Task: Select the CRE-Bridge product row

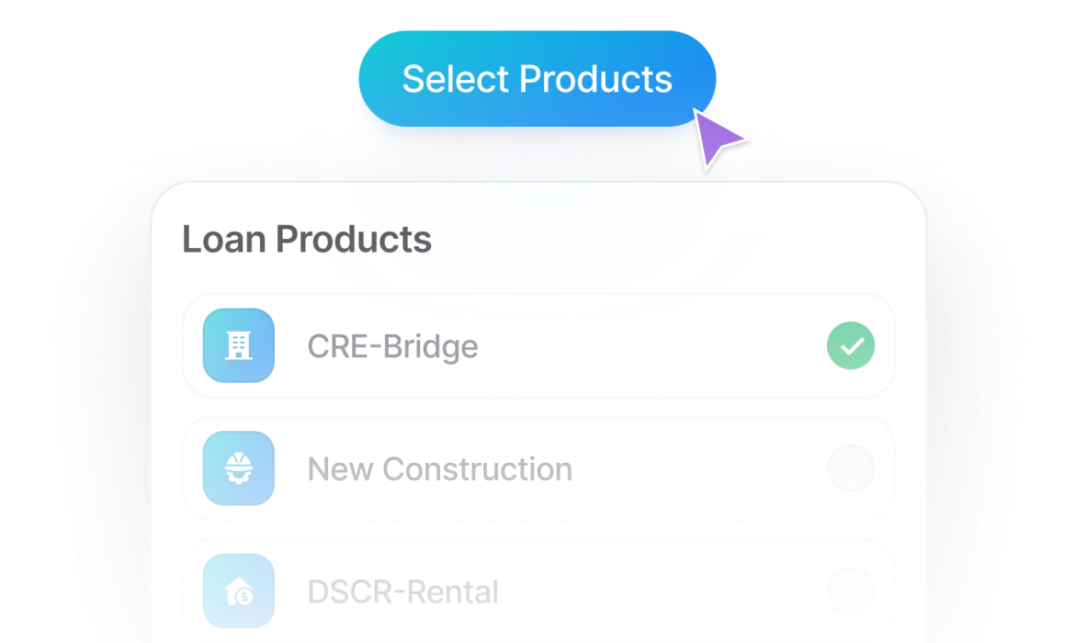Action: (537, 346)
